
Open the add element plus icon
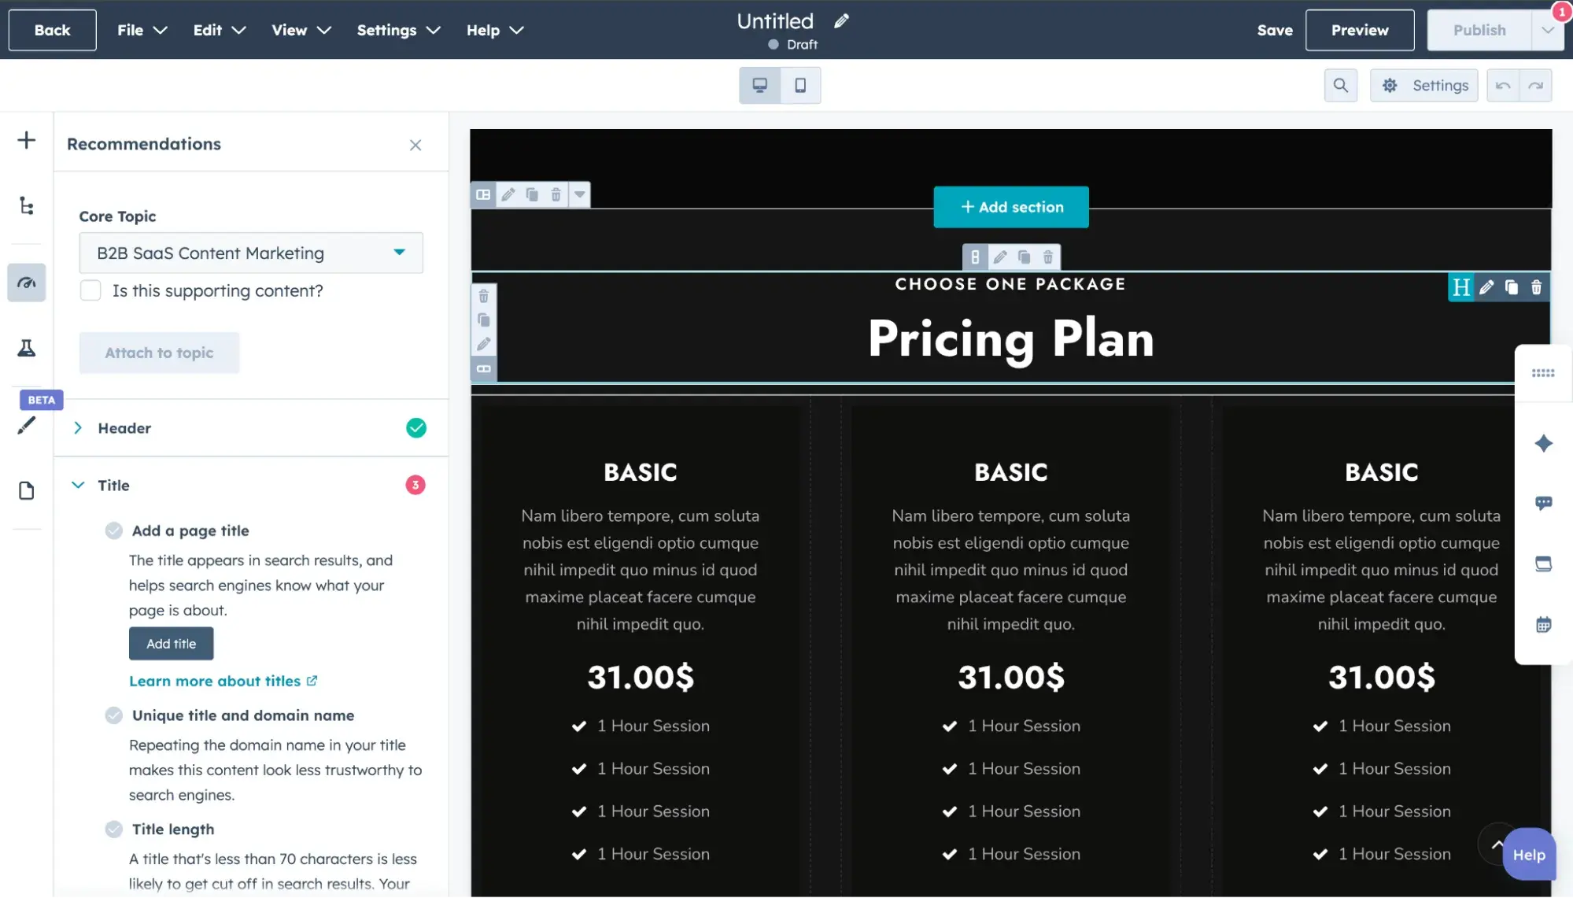click(x=26, y=139)
